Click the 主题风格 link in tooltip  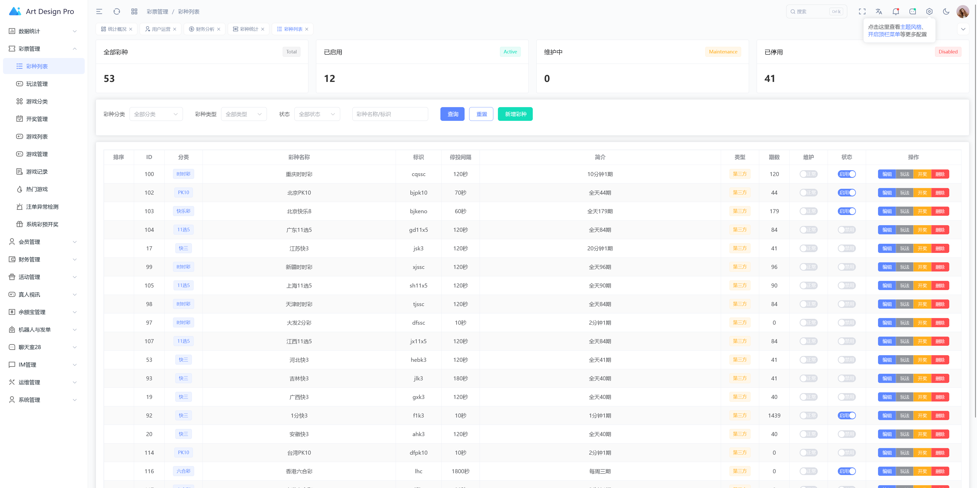coord(910,27)
